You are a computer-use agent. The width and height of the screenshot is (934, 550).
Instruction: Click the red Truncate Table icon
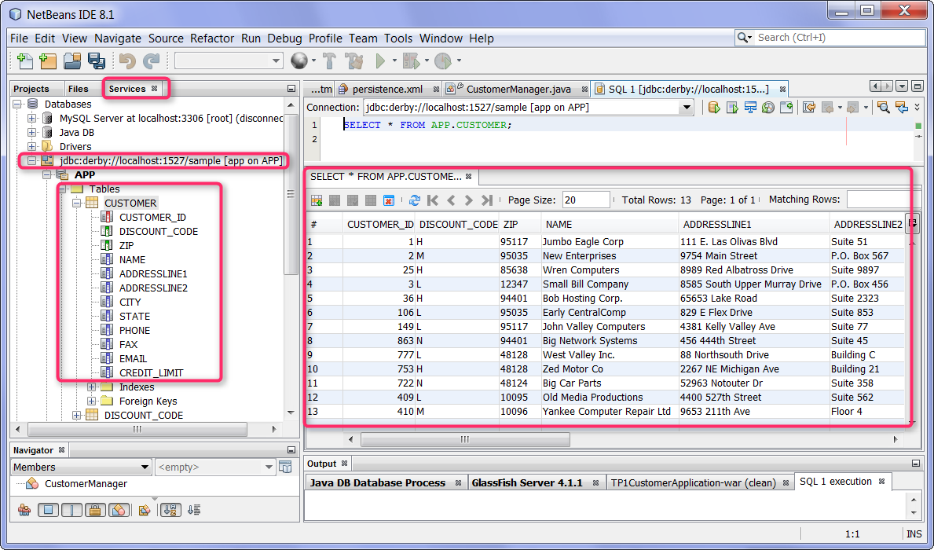388,200
